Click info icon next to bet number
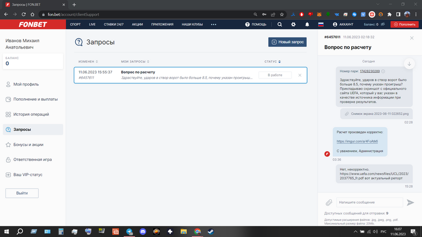This screenshot has height=237, width=422. (x=383, y=71)
